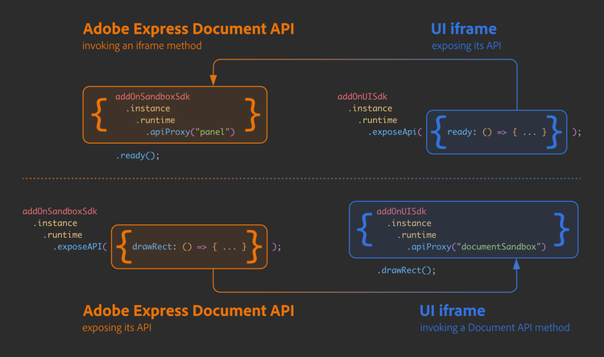Click the blue right brace after ready: () => { ... }
The height and width of the screenshot is (357, 604).
[560, 132]
